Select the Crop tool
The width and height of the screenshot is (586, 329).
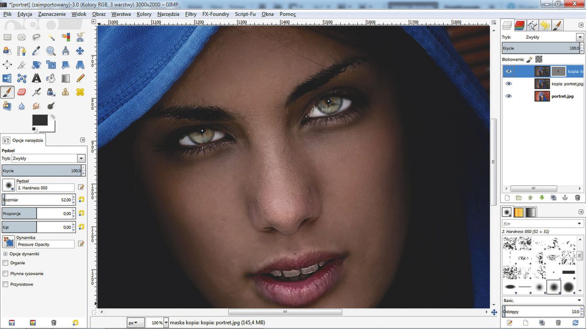(x=22, y=64)
